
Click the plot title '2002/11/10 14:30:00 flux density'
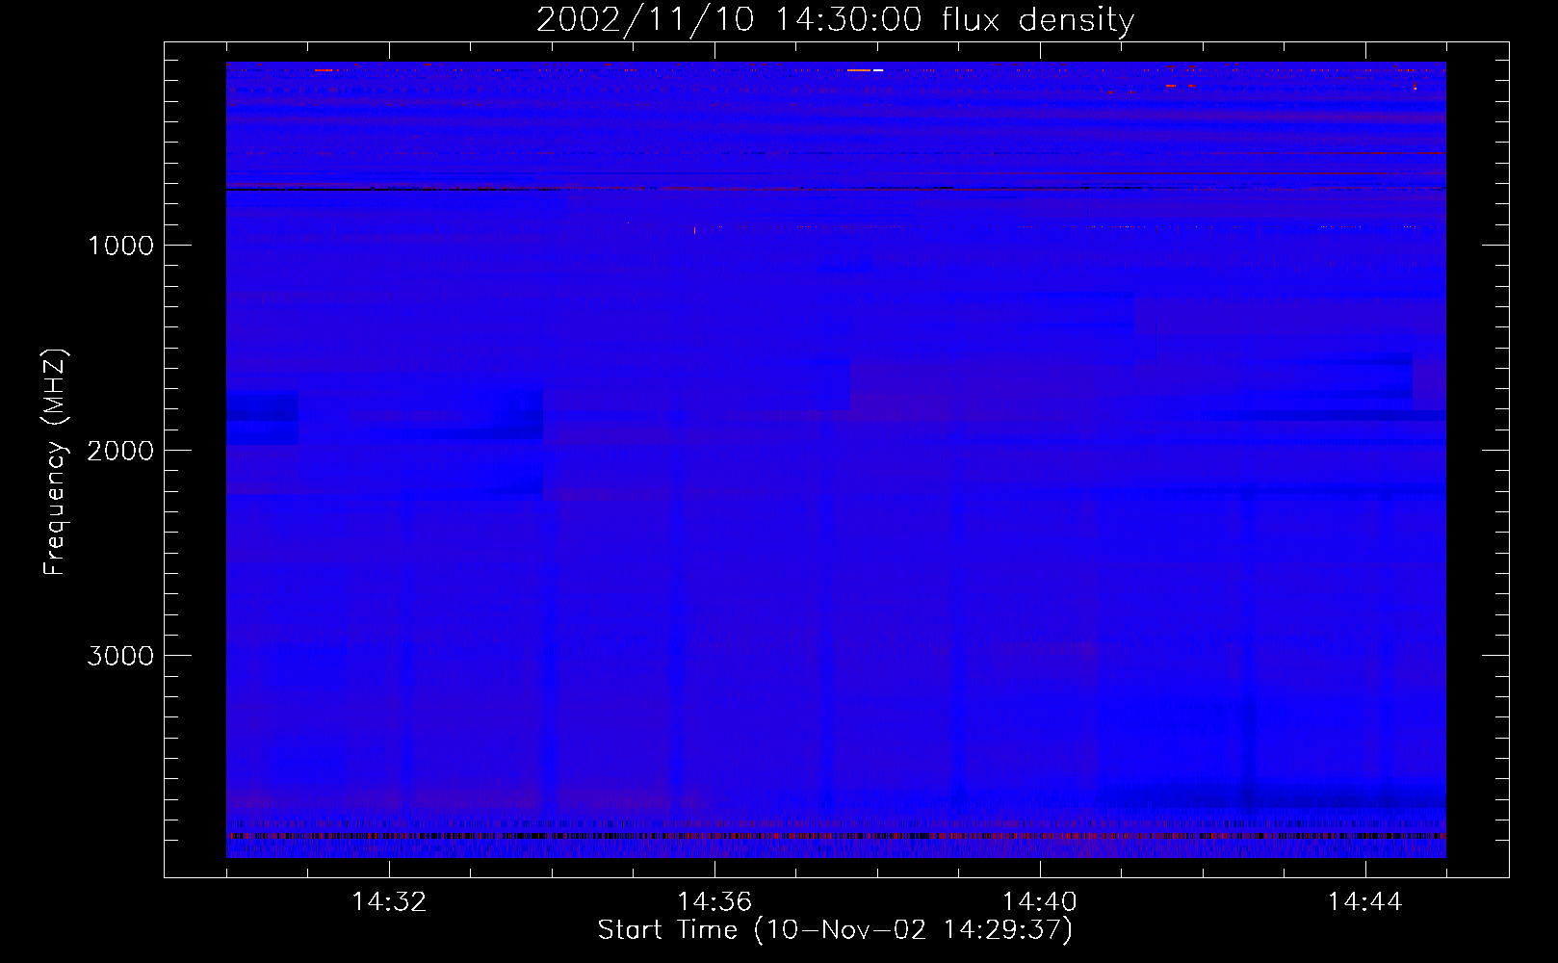pyautogui.click(x=836, y=20)
